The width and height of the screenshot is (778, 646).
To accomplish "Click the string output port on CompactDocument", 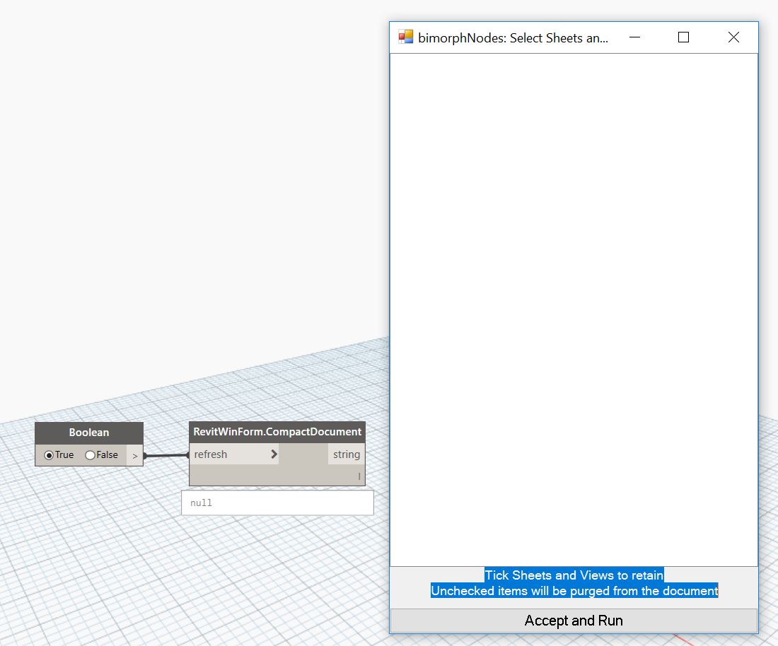I will pos(346,454).
